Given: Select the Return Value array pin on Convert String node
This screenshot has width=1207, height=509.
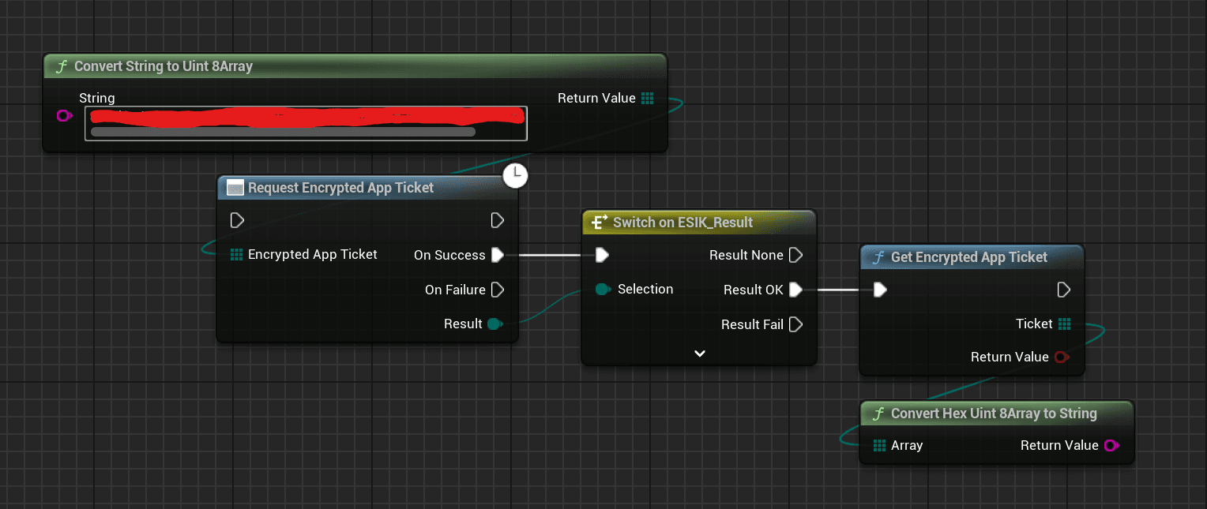Looking at the screenshot, I should 648,98.
